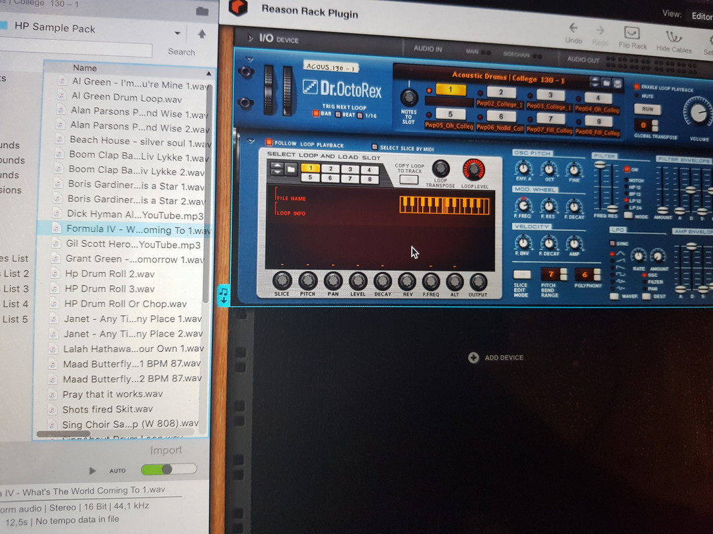The width and height of the screenshot is (713, 534).
Task: Set Trig Next Loop to Bar
Action: [x=315, y=113]
